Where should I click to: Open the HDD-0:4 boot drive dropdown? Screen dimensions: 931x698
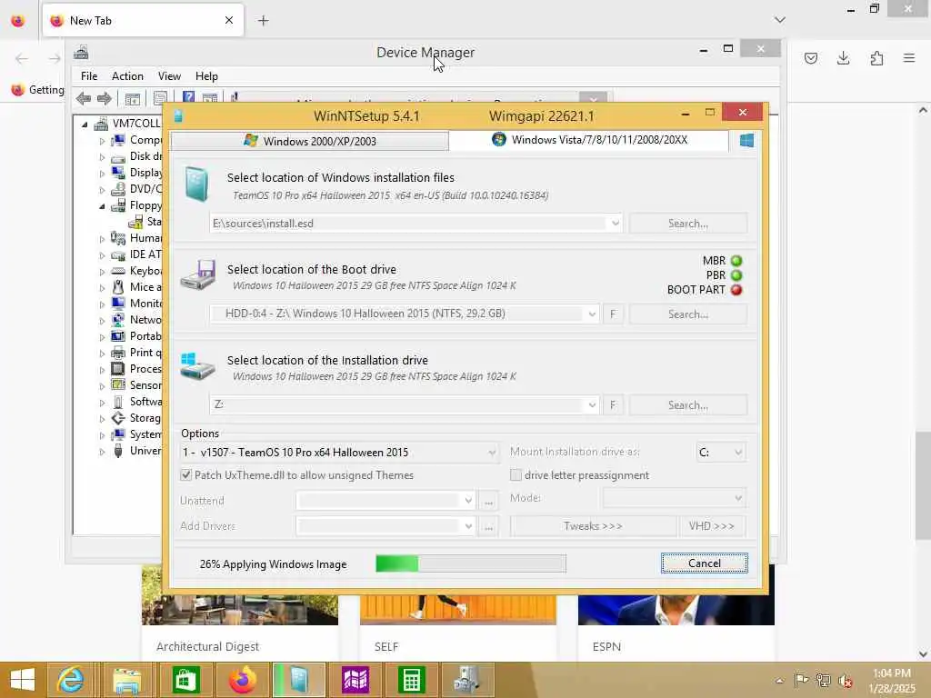(591, 314)
